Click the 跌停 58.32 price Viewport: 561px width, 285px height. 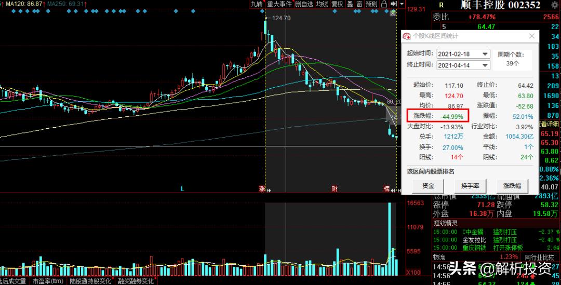tap(549, 205)
